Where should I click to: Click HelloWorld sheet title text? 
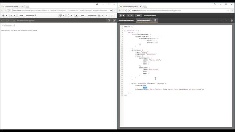click(x=8, y=25)
